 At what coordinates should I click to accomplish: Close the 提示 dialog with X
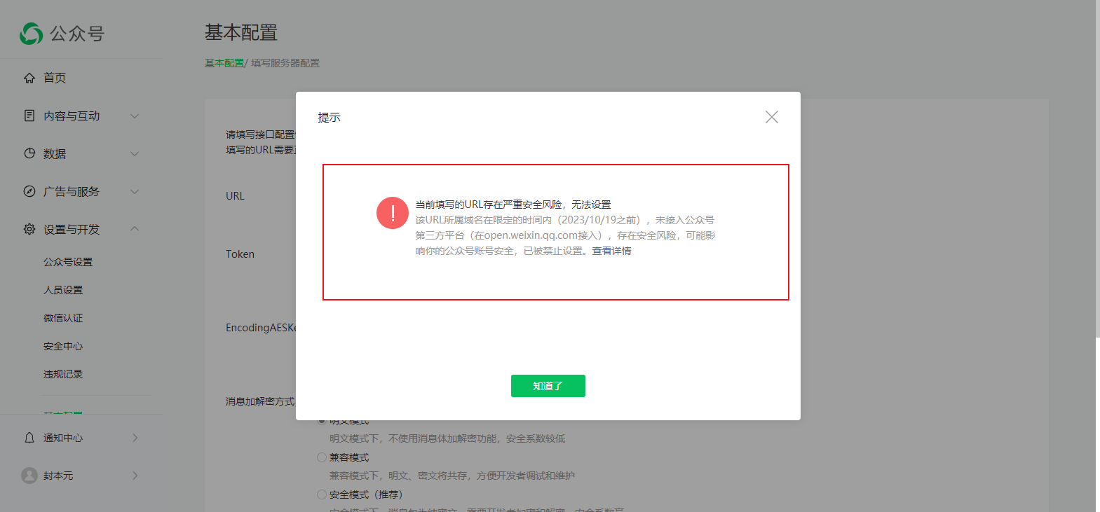point(772,117)
